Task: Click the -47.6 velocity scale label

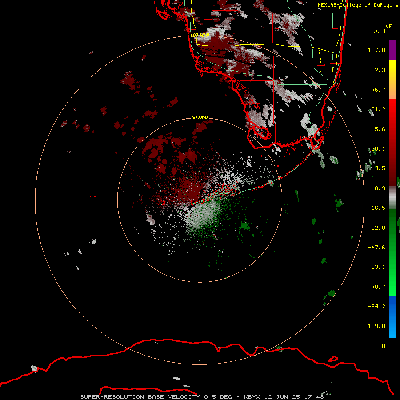Action: [376, 248]
